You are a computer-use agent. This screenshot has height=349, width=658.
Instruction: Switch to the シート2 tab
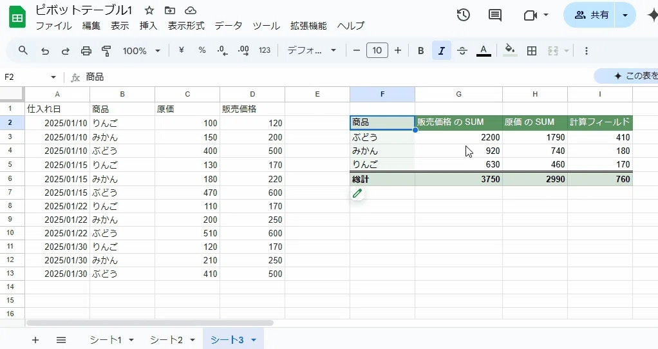[x=166, y=340]
